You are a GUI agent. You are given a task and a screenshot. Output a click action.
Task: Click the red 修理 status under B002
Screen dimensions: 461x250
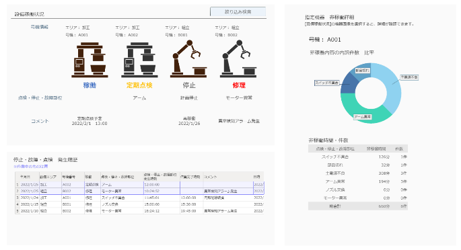(239, 85)
